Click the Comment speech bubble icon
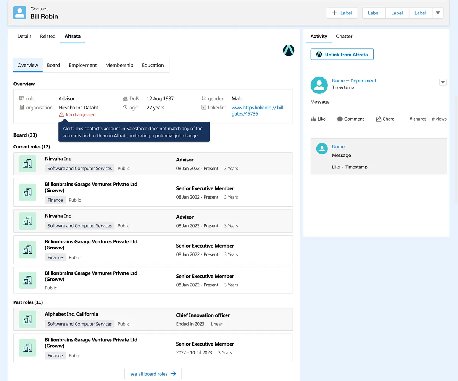This screenshot has height=381, width=458. 340,119
